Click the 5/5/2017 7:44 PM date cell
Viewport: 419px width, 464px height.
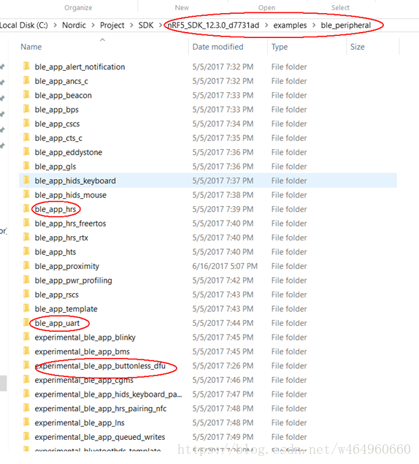[223, 323]
